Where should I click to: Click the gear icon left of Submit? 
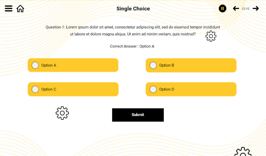point(62,113)
